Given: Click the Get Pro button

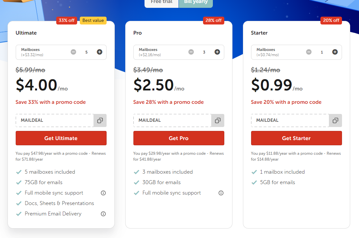Looking at the screenshot, I should tap(179, 138).
